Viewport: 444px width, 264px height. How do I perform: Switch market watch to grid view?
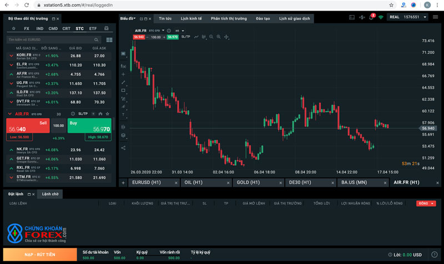pos(109,40)
